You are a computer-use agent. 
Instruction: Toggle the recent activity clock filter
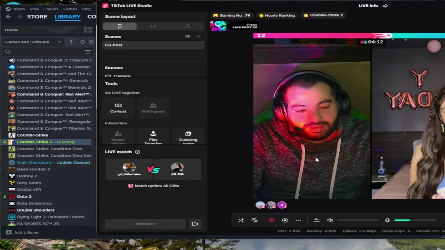coord(82,42)
